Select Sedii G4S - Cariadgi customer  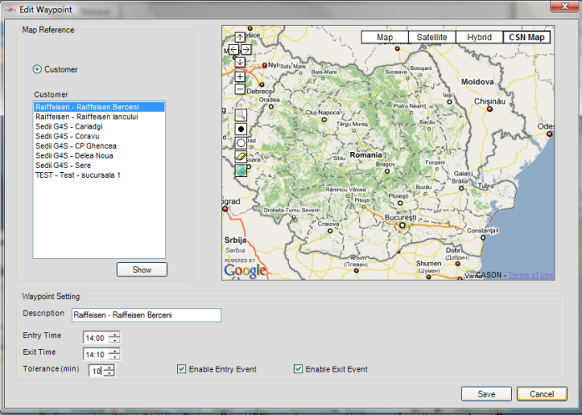coord(99,126)
